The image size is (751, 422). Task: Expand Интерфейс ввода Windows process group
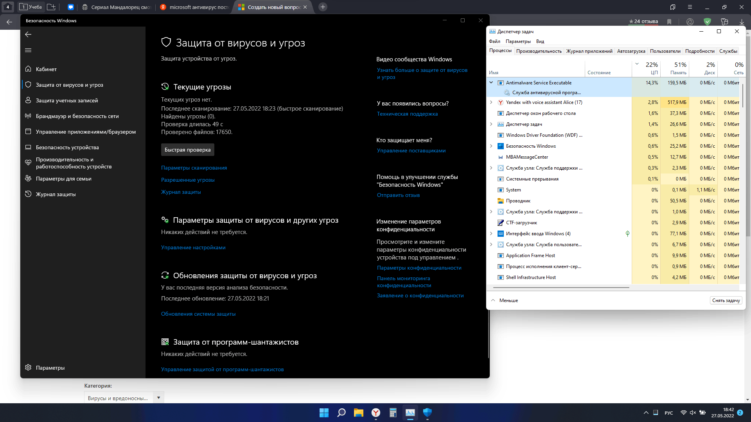492,233
